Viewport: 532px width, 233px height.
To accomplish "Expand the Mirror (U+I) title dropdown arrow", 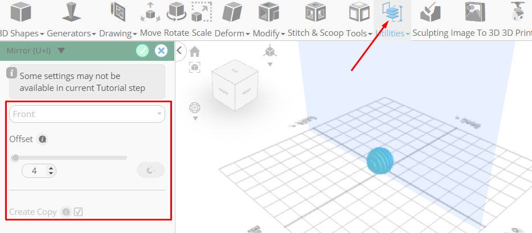I will 61,51.
